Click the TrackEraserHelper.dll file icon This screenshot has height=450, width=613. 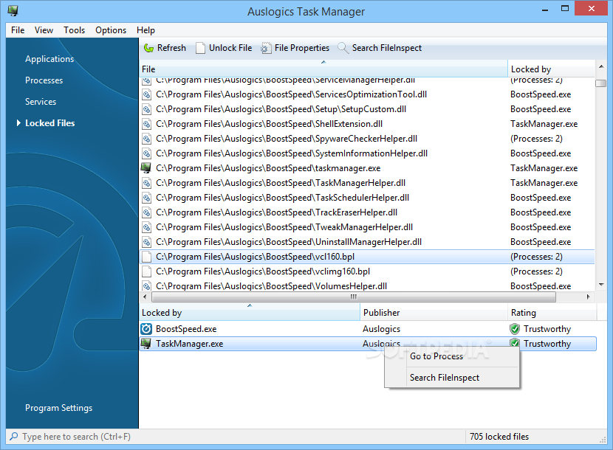[147, 212]
